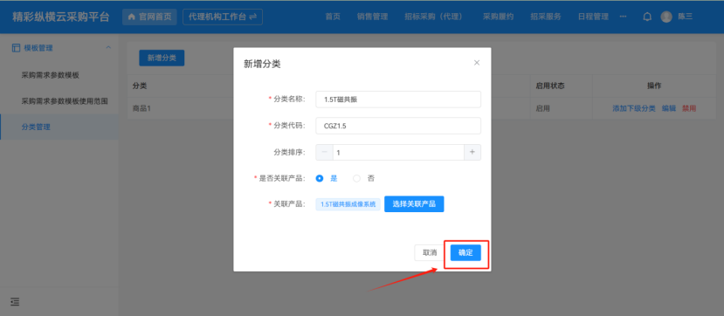724x316 pixels.
Task: Click 添加下级分类 for 商品1
Action: 633,108
